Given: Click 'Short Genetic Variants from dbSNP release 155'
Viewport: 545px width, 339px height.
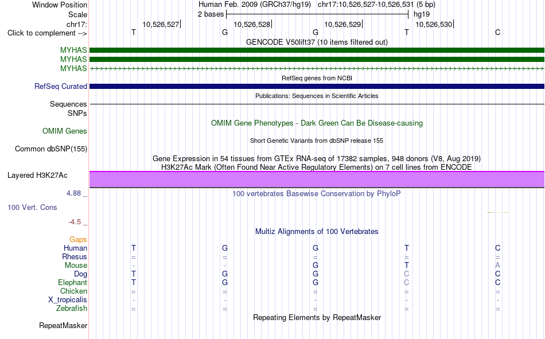Looking at the screenshot, I should (x=317, y=141).
